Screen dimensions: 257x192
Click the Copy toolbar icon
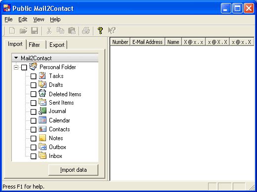(60, 31)
